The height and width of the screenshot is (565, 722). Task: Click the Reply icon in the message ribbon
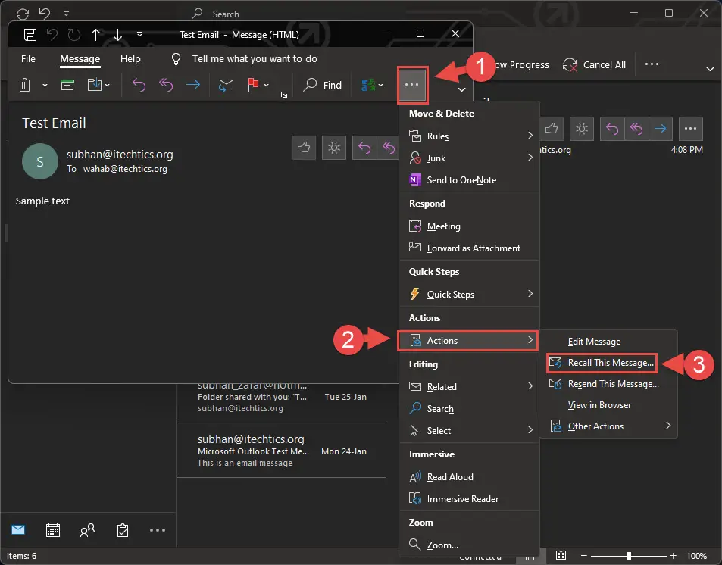coord(139,85)
